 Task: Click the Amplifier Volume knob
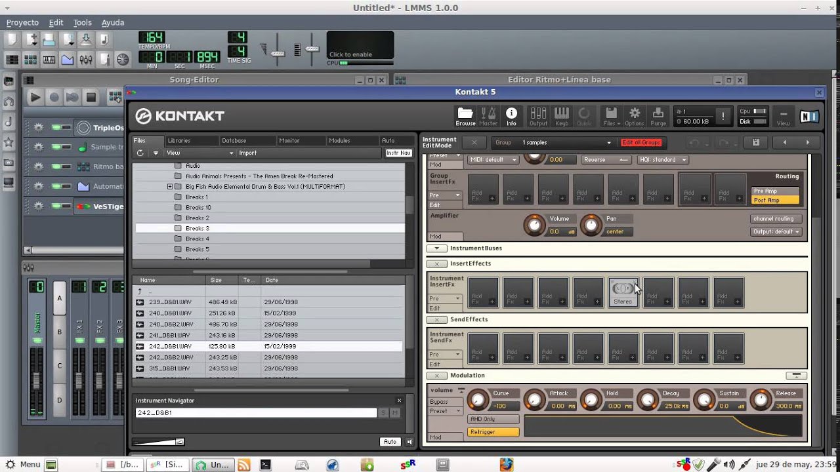point(534,226)
